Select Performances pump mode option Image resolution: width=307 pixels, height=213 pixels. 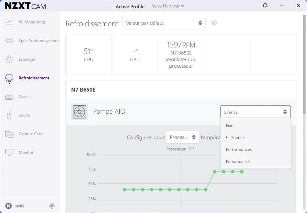point(239,150)
